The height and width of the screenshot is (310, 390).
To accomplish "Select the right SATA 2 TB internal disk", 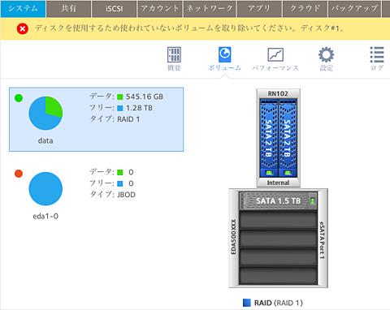I will coord(288,138).
